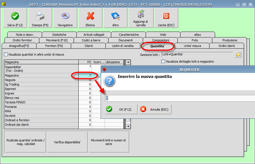Viewport: 255px width, 164px height.
Task: Click the Salva (F12) green checkmark button
Action: (15, 18)
